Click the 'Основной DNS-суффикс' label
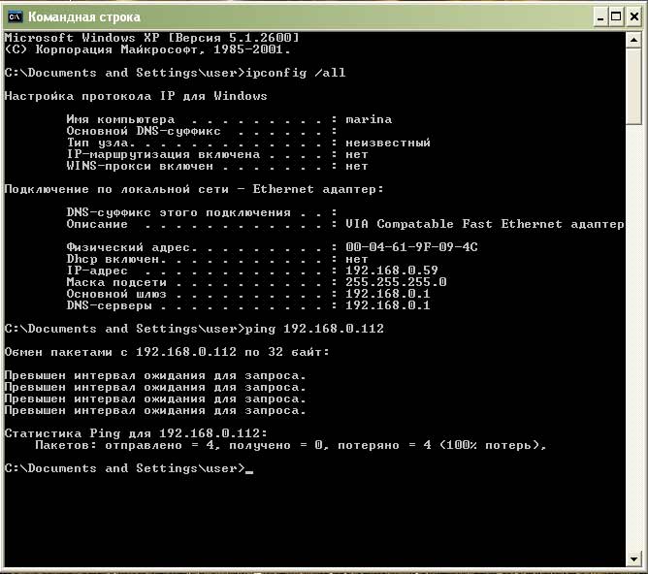 (144, 131)
